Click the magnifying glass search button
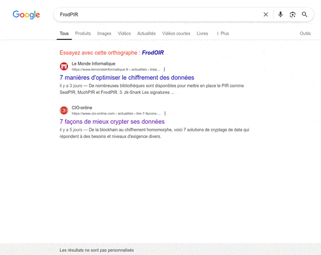This screenshot has width=321, height=255. [304, 14]
